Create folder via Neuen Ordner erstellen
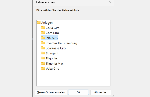The height and width of the screenshot is (97, 150). (51, 92)
